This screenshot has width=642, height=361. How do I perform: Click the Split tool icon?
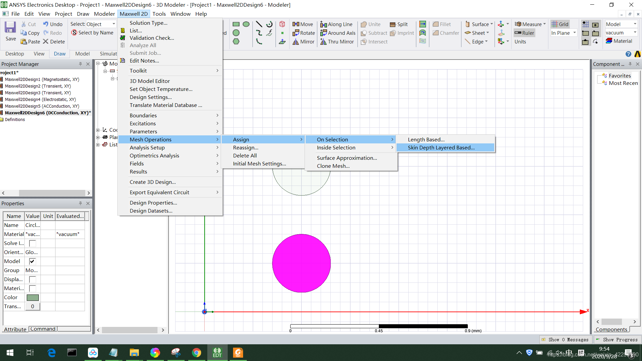click(393, 24)
